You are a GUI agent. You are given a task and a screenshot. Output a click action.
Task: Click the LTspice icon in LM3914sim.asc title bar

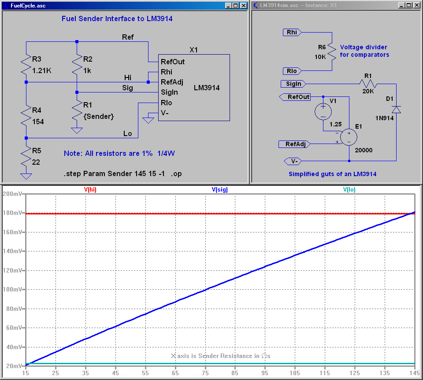255,5
